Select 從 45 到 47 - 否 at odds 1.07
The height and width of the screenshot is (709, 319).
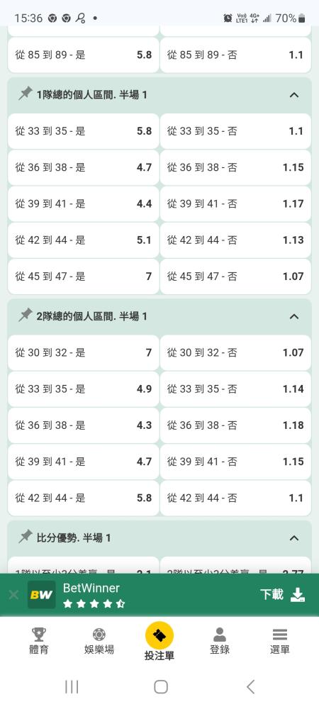click(x=235, y=277)
